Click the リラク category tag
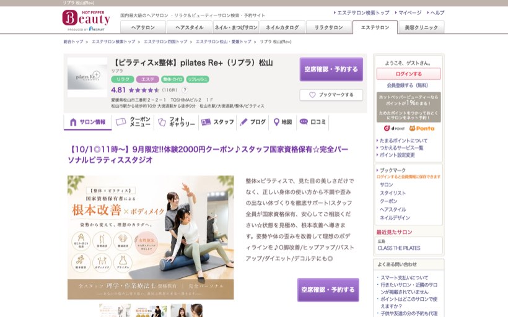This screenshot has height=317, width=508. point(123,79)
